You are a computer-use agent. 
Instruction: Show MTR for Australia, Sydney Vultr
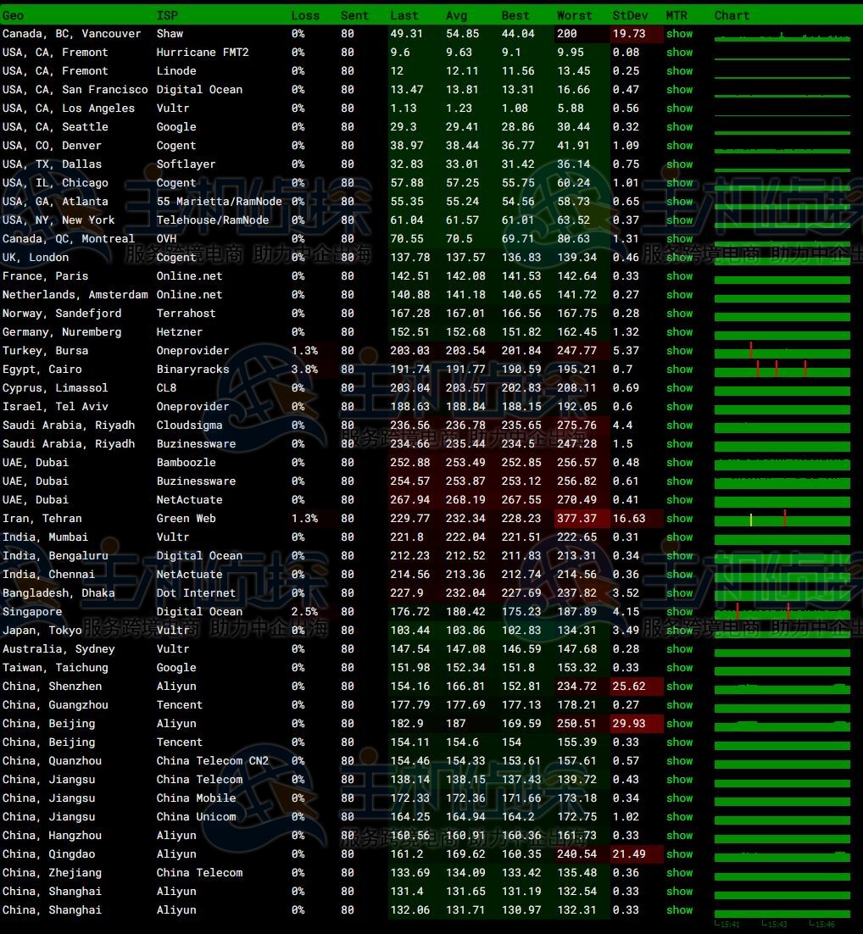(x=679, y=649)
